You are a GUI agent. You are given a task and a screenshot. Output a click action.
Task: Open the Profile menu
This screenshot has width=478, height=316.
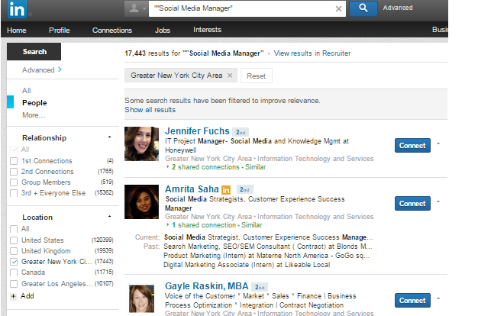tap(60, 31)
